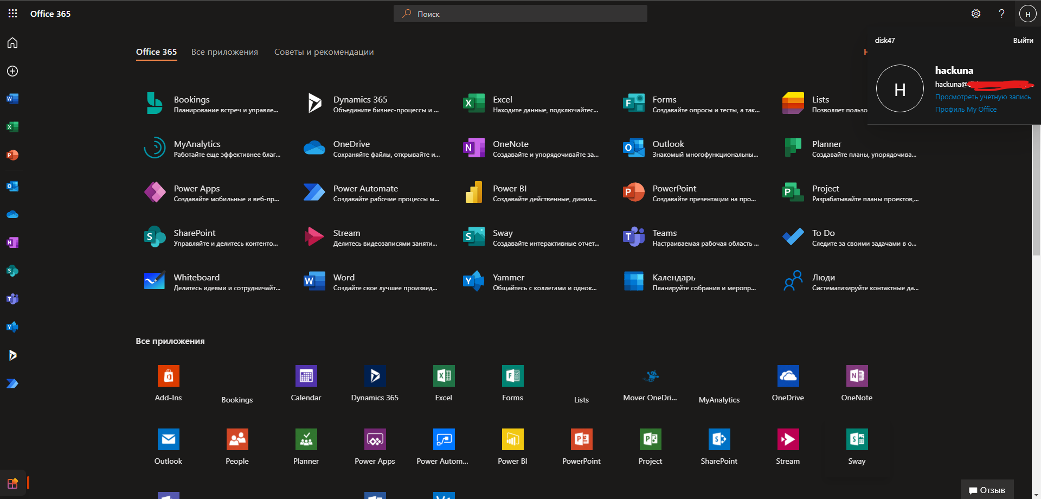Click the page's vertical scrollbar
Screen dimensions: 1041x499
pos(1036,190)
